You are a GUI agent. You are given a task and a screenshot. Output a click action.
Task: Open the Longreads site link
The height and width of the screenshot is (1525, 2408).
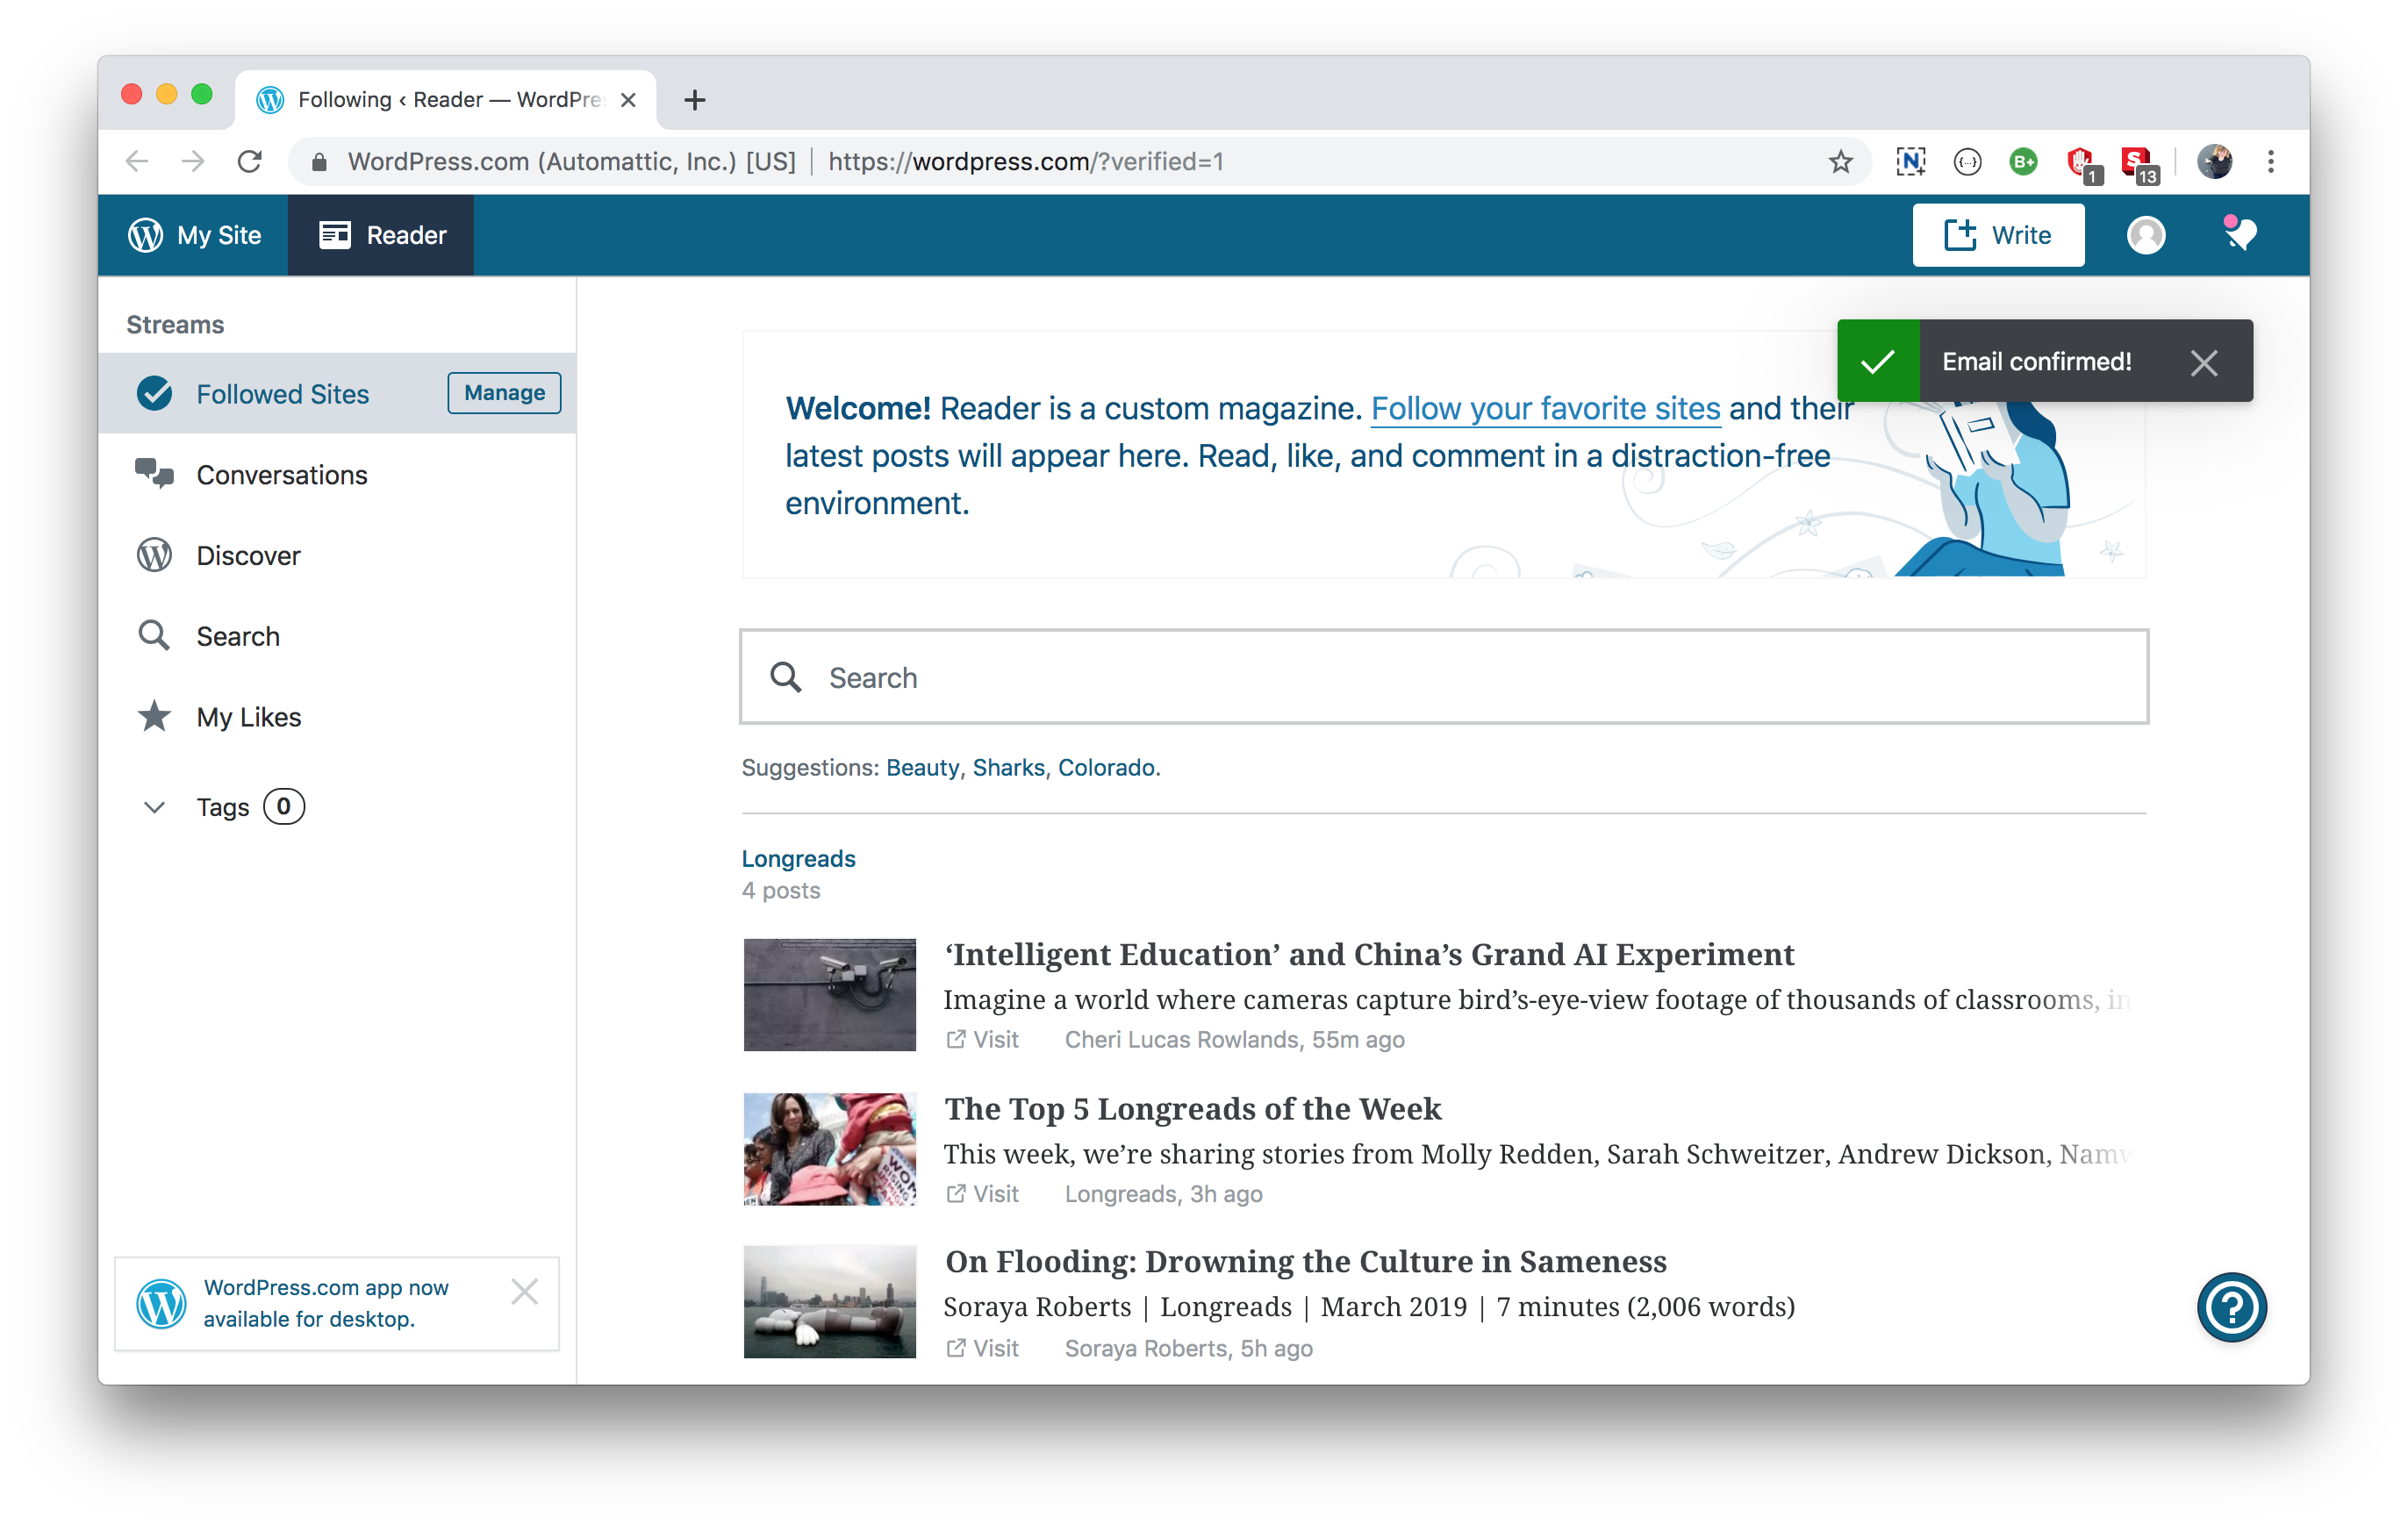798,859
